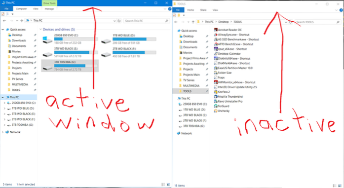Select 2TB WD BLACK (F:) in TOOLS window tree
This screenshot has height=188, width=344.
(194, 121)
